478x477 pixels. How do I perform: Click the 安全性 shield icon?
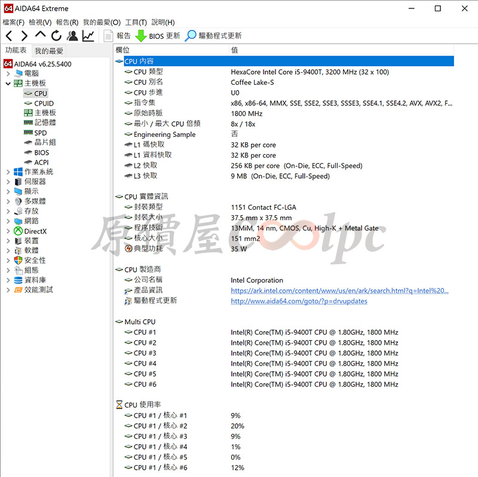[x=19, y=261]
